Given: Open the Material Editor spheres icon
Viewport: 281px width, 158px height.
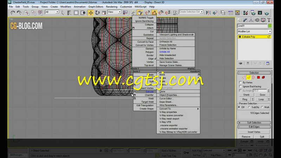Looking at the screenshot, I should tap(245, 13).
